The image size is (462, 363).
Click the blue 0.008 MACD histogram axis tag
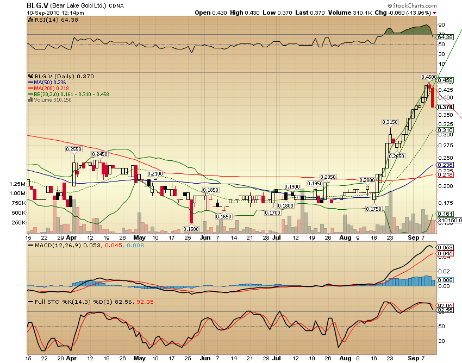[x=445, y=280]
